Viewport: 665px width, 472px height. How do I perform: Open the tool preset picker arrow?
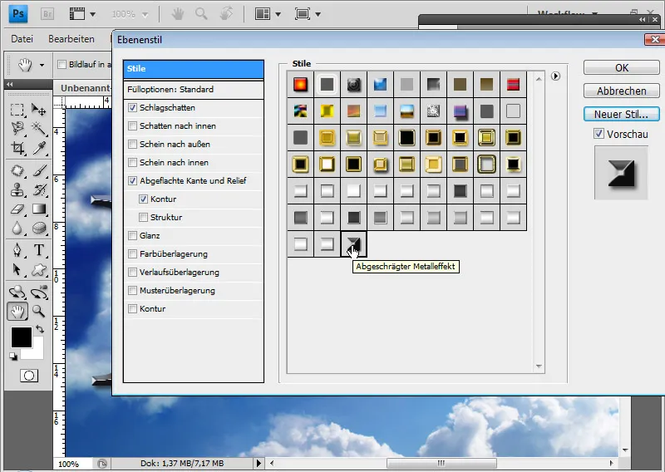(42, 65)
